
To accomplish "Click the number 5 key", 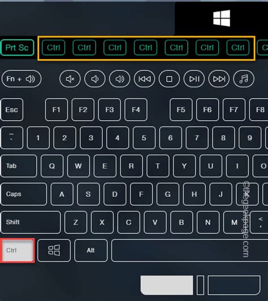I will coord(144,138).
